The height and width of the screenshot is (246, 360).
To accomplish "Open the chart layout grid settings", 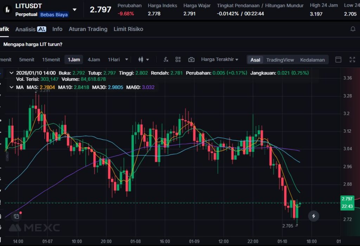I will (x=178, y=59).
